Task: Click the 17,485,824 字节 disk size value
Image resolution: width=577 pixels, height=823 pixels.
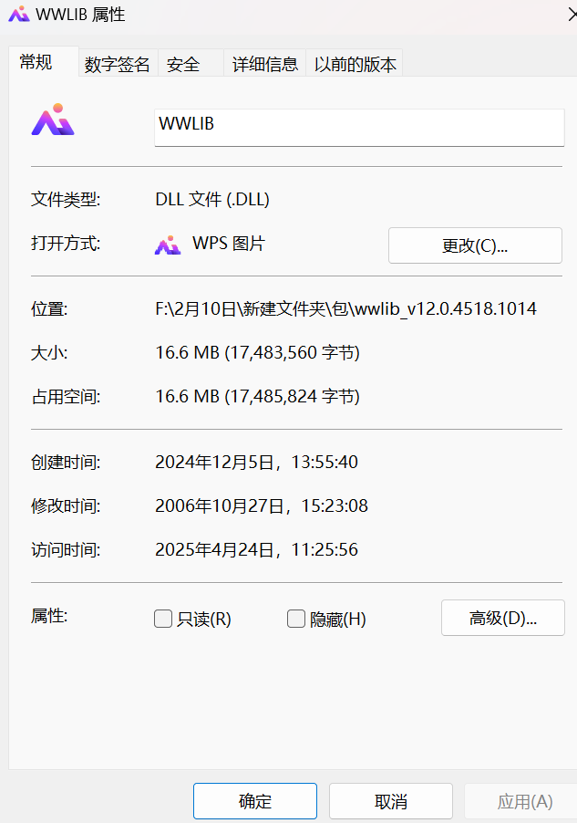Action: [x=258, y=396]
